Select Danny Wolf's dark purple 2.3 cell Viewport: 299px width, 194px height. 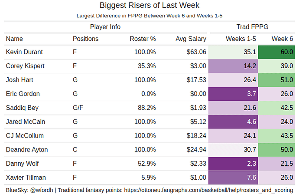click(233, 164)
